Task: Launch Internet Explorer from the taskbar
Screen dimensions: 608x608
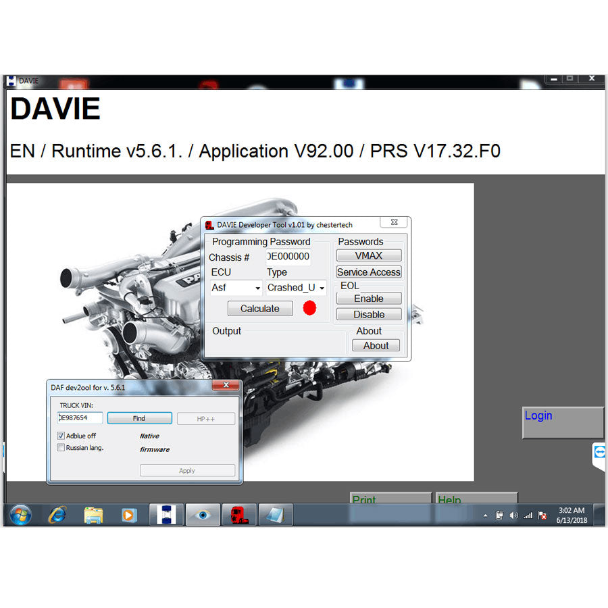Action: (x=57, y=515)
